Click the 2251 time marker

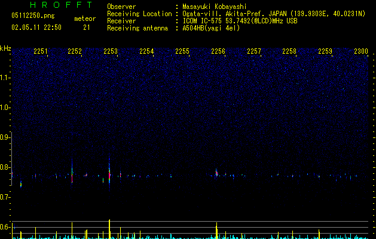(x=41, y=51)
